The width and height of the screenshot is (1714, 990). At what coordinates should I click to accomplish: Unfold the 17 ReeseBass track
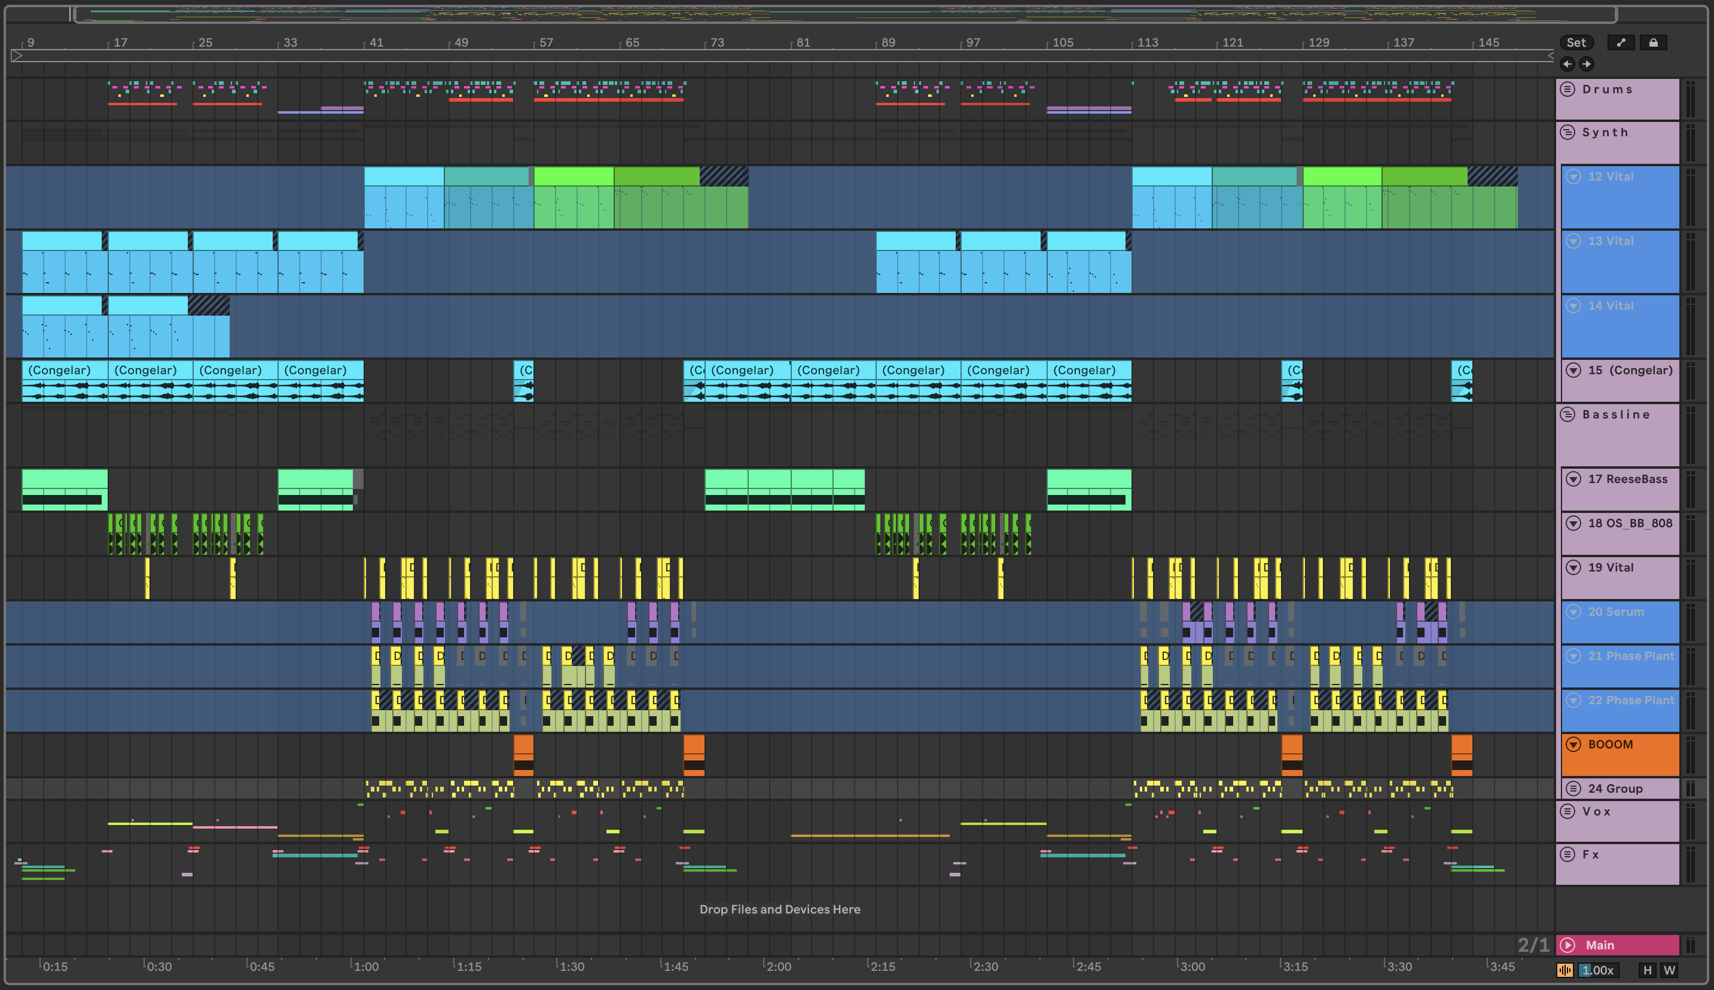pos(1573,479)
